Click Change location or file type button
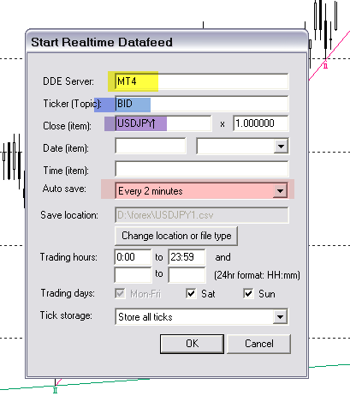 pyautogui.click(x=176, y=236)
